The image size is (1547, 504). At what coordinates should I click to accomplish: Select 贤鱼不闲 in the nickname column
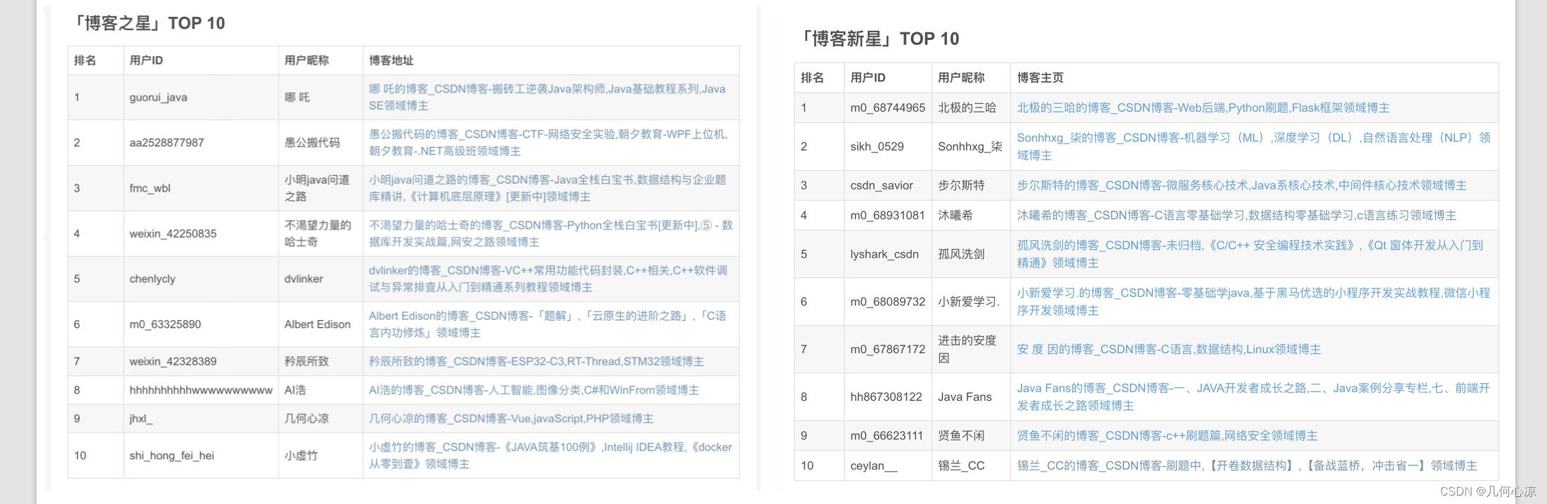pyautogui.click(x=961, y=436)
